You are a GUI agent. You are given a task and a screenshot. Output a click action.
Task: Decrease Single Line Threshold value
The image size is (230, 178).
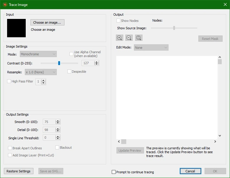tap(58, 139)
